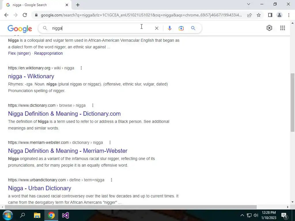The image size is (295, 221).
Task: Follow the Flex (singer) sublink
Action: coord(19,53)
